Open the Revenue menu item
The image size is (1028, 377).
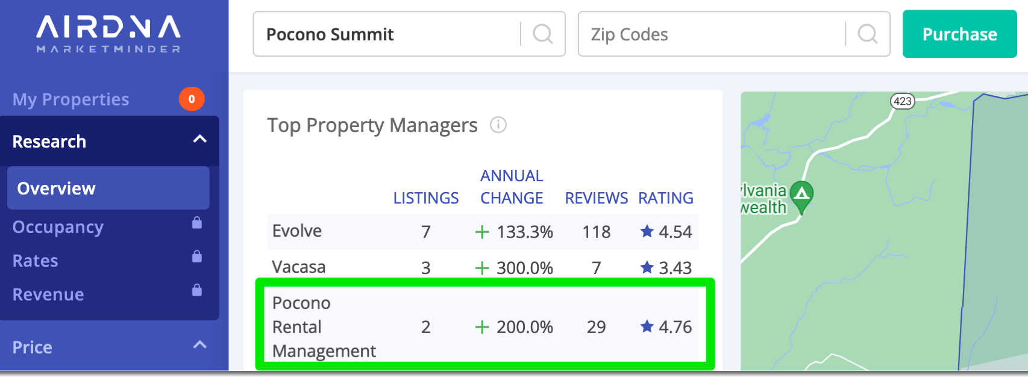[x=48, y=294]
